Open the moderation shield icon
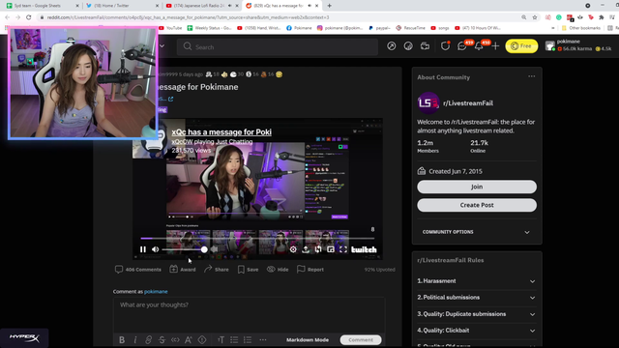The height and width of the screenshot is (348, 619). coord(445,46)
